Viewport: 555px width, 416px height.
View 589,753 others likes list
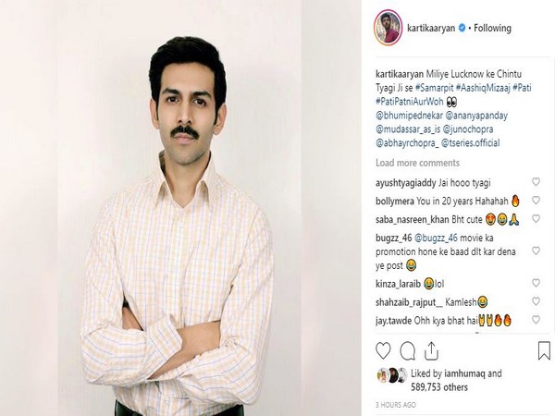(439, 387)
